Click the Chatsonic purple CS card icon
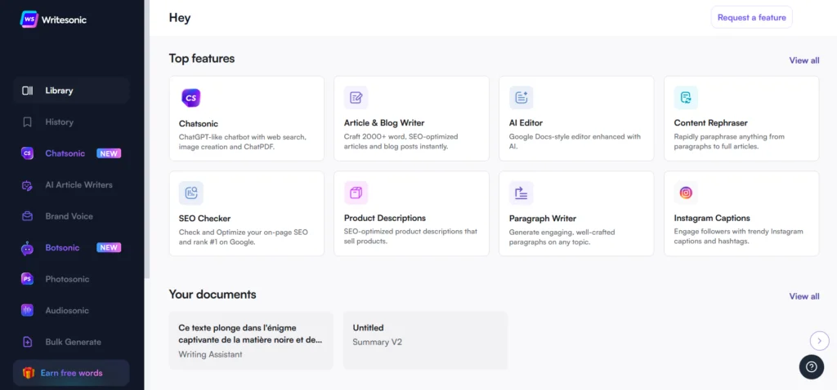 (190, 98)
